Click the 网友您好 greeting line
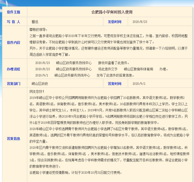Viewport: 194px width, 182px height. (37, 92)
